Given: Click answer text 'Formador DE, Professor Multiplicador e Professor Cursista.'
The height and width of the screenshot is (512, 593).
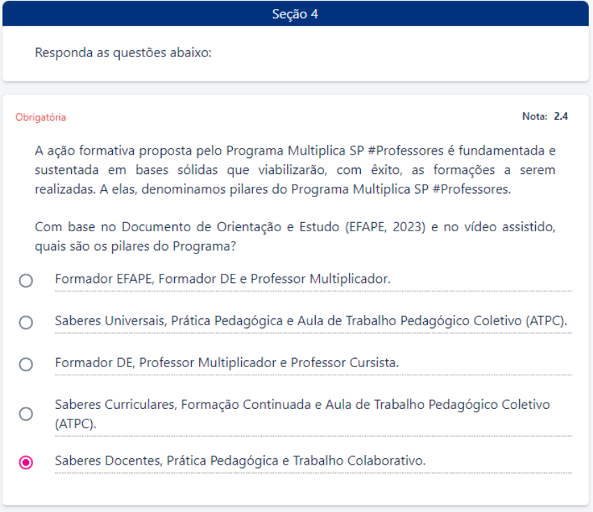Looking at the screenshot, I should (227, 363).
